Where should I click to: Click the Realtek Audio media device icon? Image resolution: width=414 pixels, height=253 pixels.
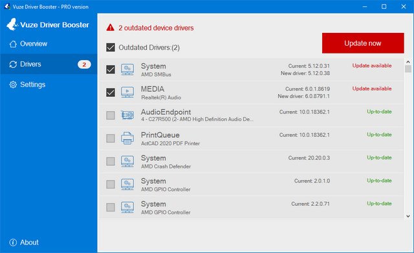[127, 92]
